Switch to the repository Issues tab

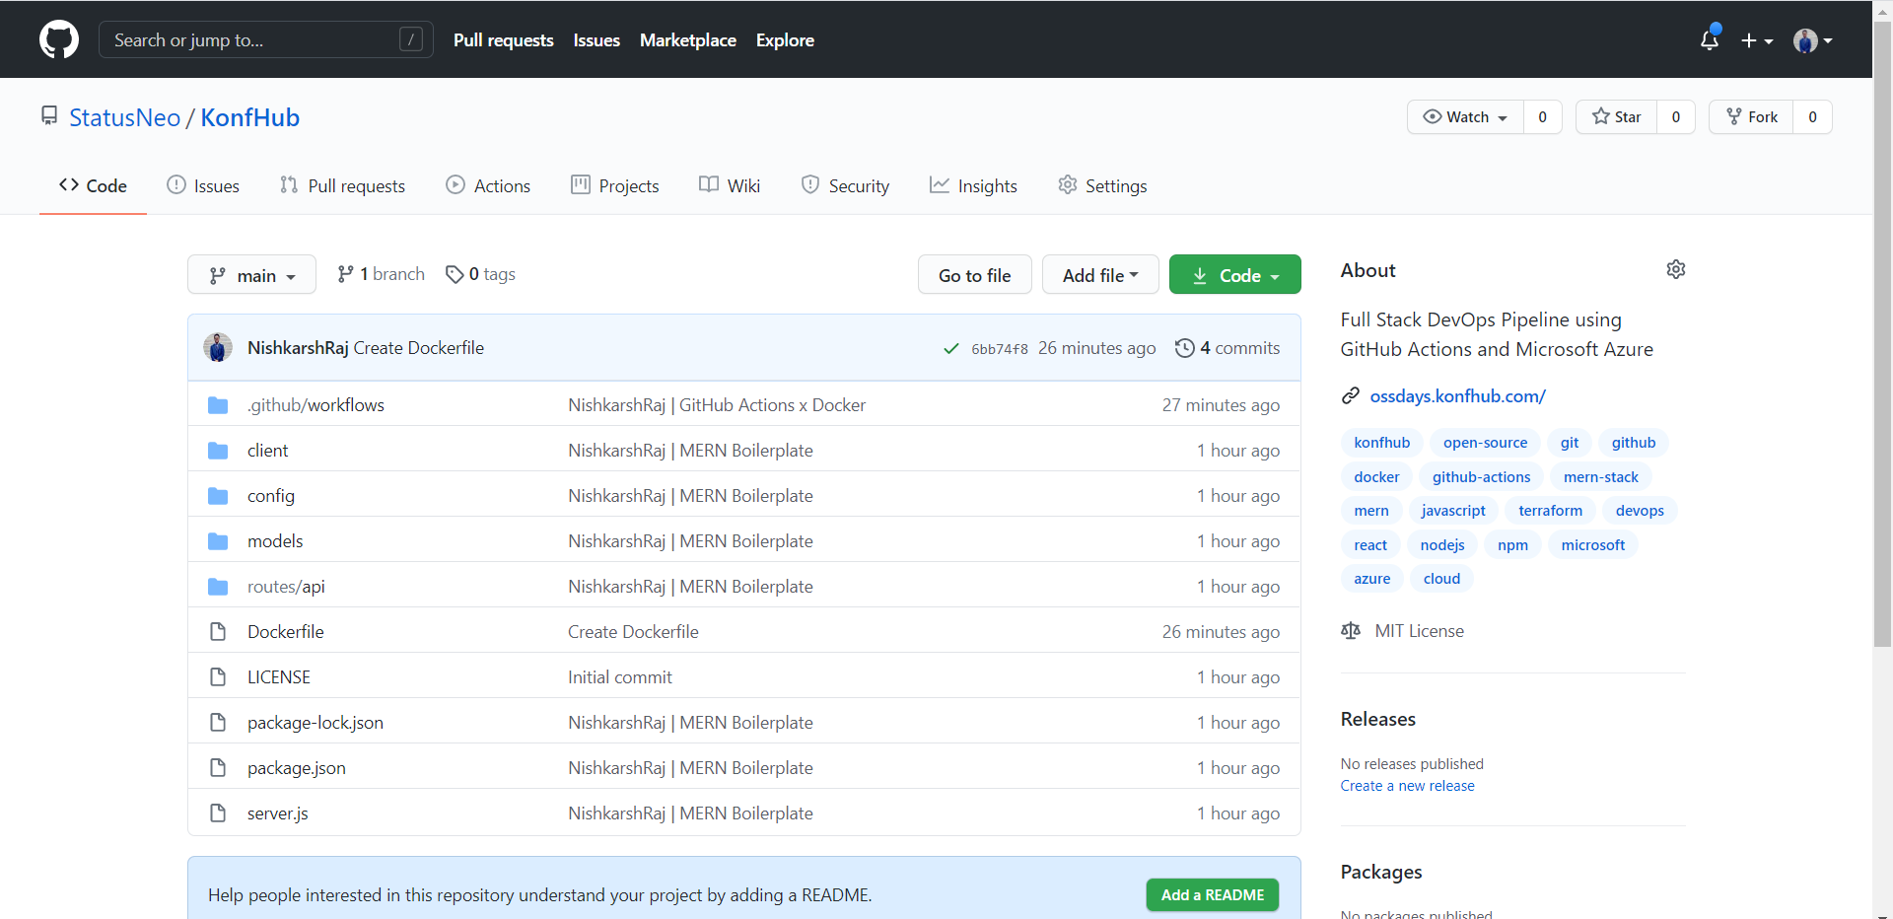pos(203,185)
